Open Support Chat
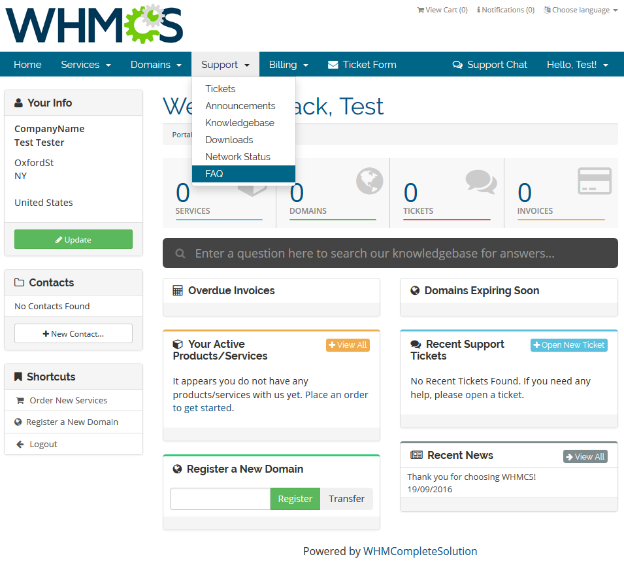Screen dimensions: 624x574 (489, 65)
